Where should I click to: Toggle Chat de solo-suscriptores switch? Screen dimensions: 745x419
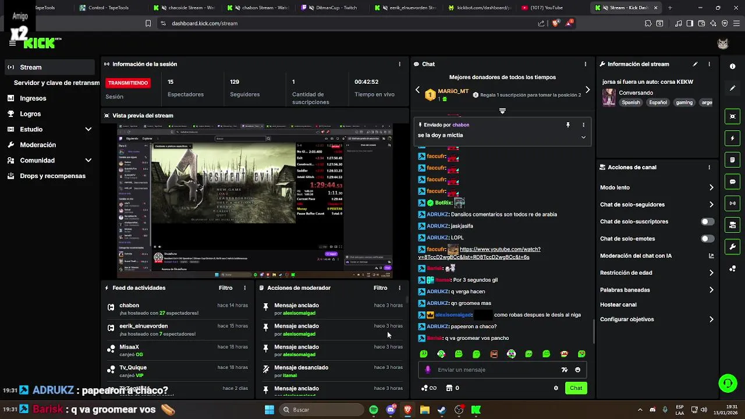click(707, 222)
